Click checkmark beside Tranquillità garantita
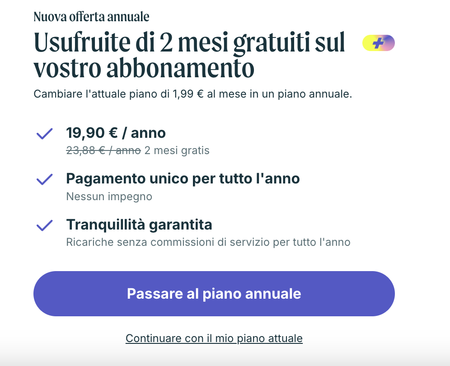The width and height of the screenshot is (450, 366). (x=44, y=225)
